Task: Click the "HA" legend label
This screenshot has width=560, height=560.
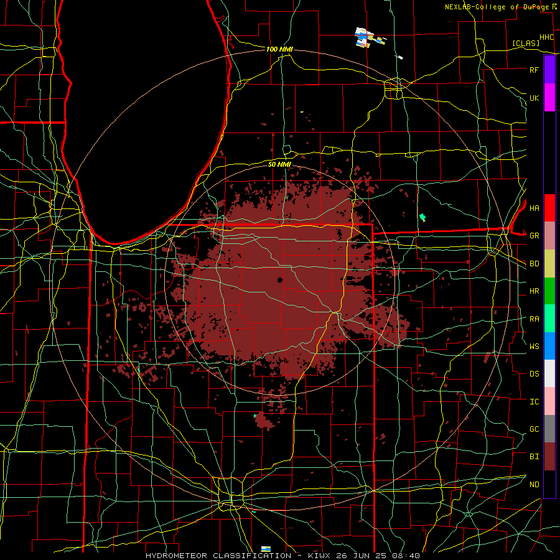Action: 534,208
